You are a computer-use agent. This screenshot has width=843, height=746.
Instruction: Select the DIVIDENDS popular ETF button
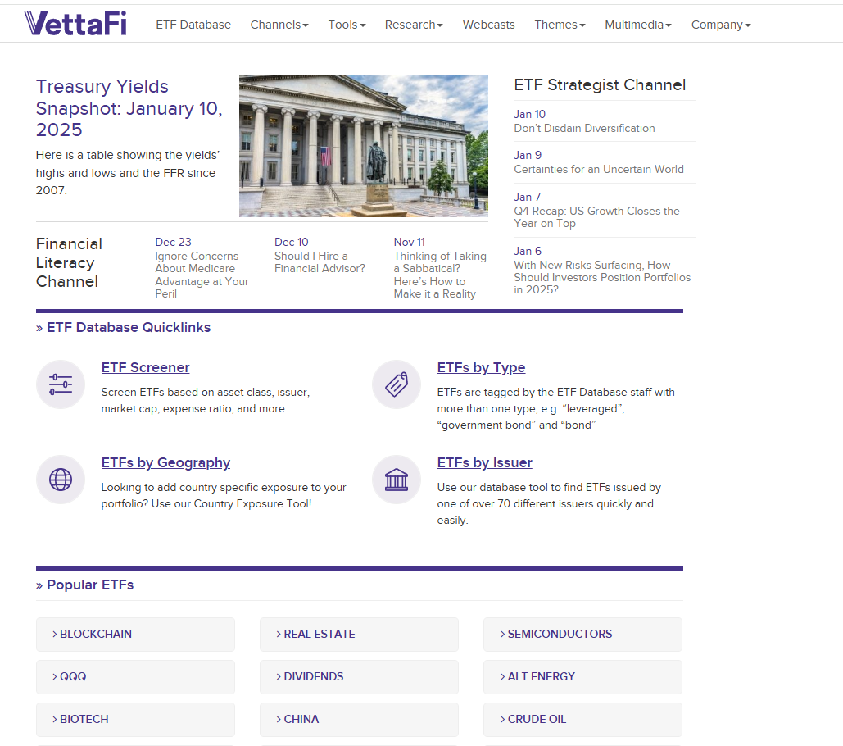point(359,676)
